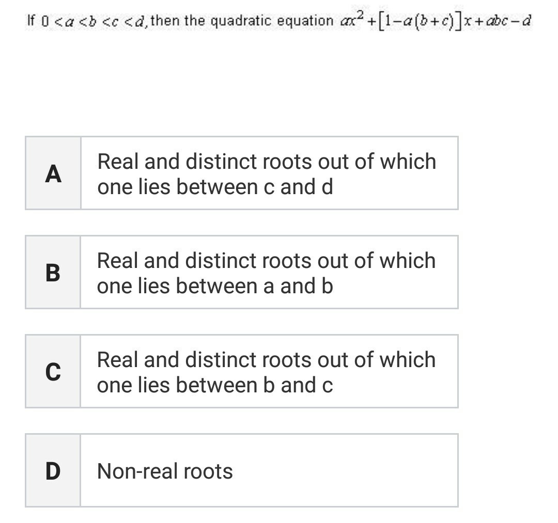
Task: Select the letter B answer label
Action: coord(53,273)
